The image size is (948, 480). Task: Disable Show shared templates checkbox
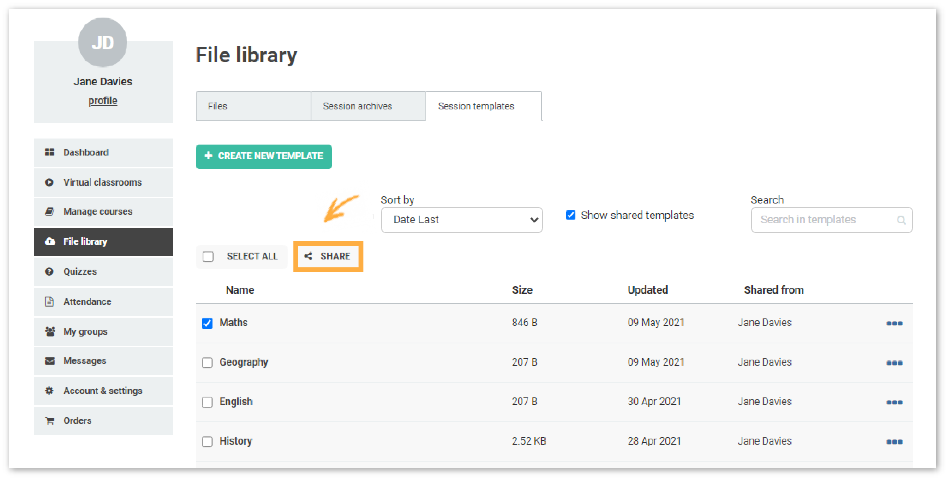[x=570, y=215]
